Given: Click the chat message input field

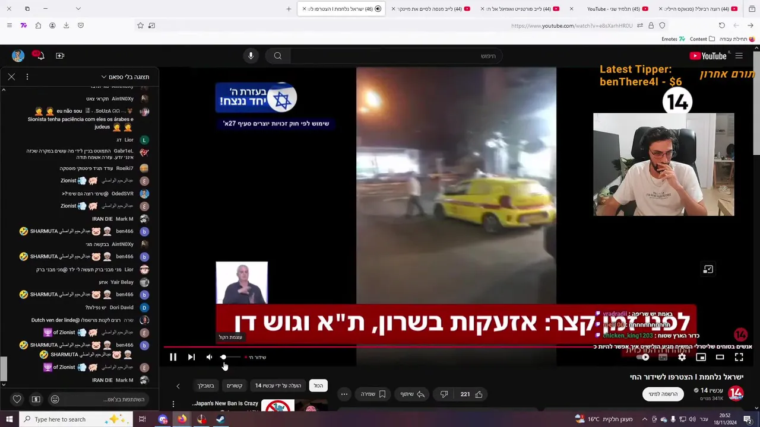Looking at the screenshot, I should 106,399.
